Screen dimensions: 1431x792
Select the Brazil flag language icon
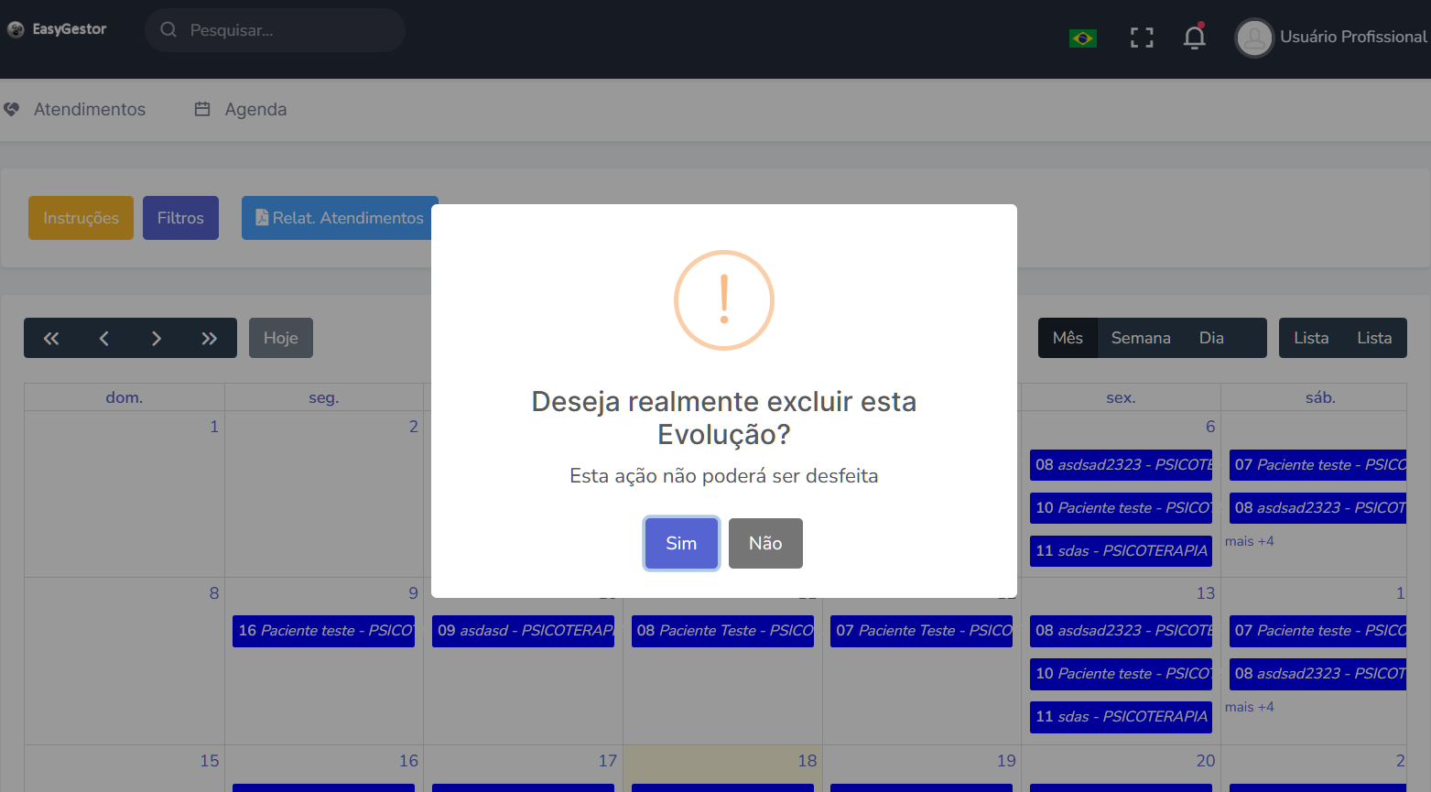point(1083,38)
